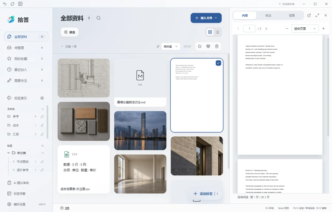Open the empty interior room photo thumbnail
The height and width of the screenshot is (212, 332).
click(140, 174)
